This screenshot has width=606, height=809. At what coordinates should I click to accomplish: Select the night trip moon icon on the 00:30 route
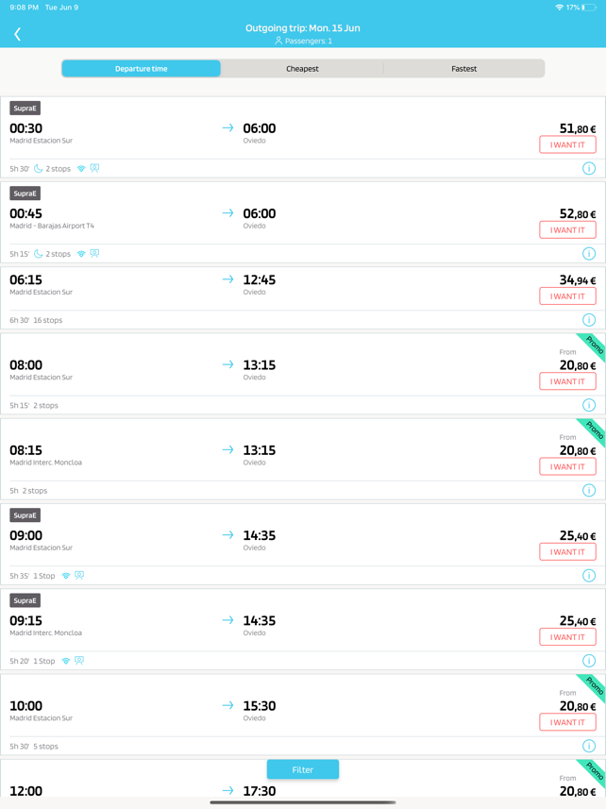pos(39,168)
